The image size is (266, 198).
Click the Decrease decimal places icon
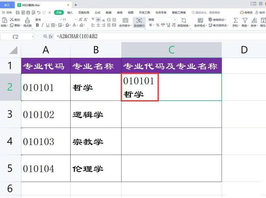[x=174, y=25]
